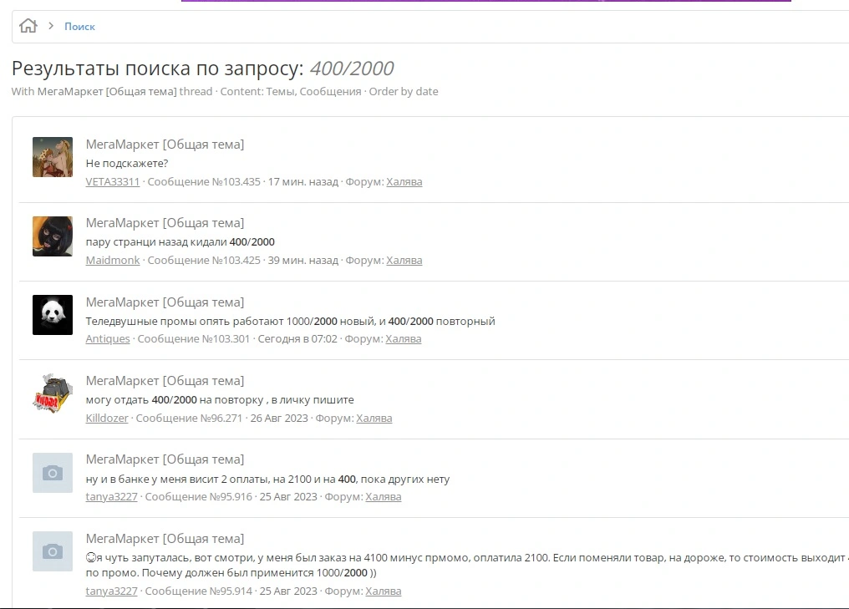
Task: Click text 'Сообщение №103.425'
Action: click(204, 261)
